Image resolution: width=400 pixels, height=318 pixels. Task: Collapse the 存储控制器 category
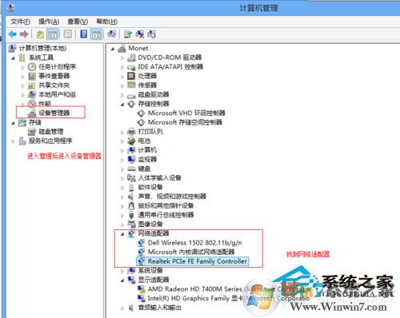click(122, 104)
